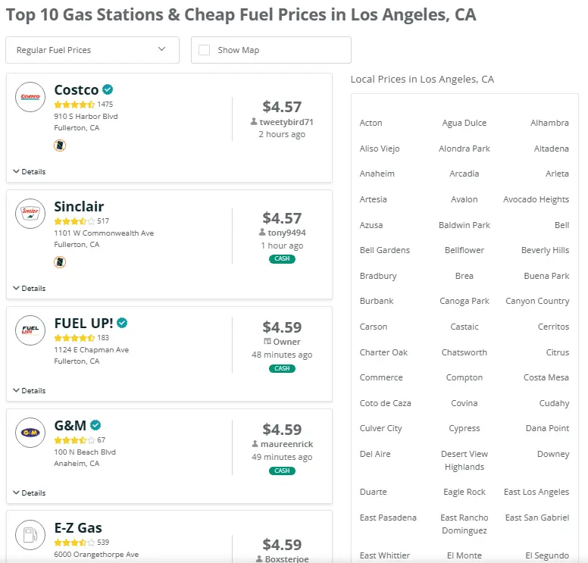The width and height of the screenshot is (588, 563).
Task: Click the Costco star rating
Action: click(x=74, y=105)
